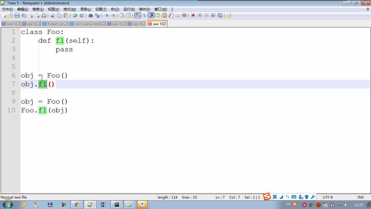Image resolution: width=371 pixels, height=209 pixels.
Task: Click the macro Playback icon
Action: click(x=206, y=15)
